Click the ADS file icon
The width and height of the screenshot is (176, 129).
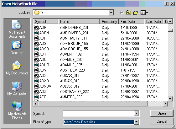pyautogui.click(x=36, y=44)
